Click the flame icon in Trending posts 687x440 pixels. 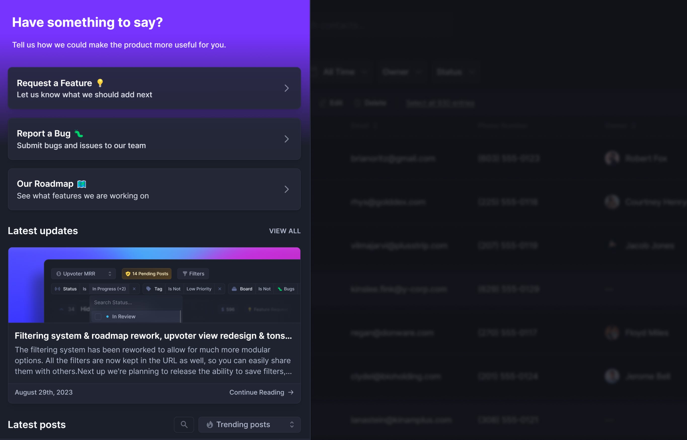click(210, 425)
